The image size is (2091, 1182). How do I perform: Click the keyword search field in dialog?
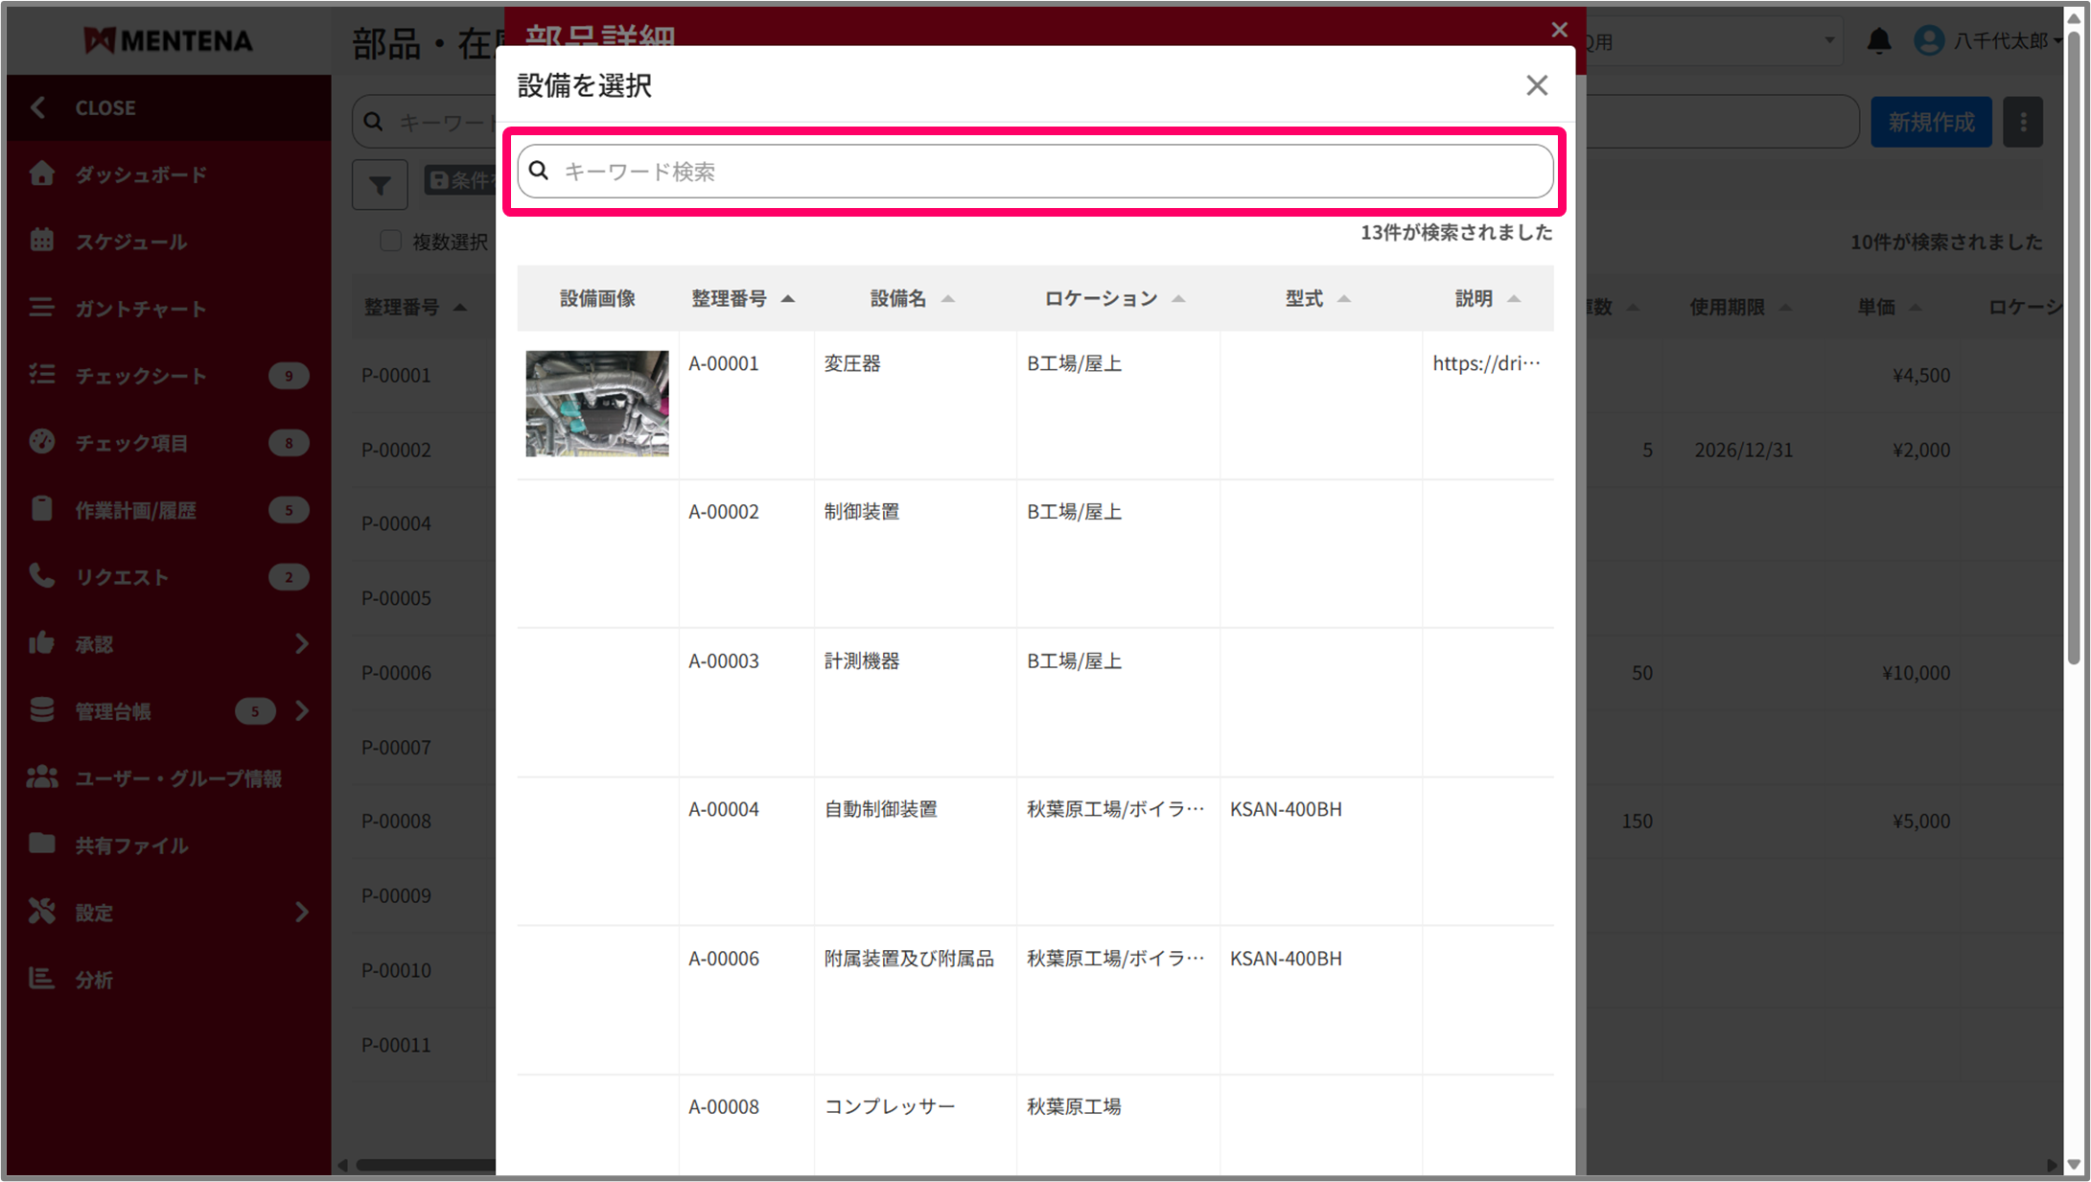click(x=1035, y=172)
